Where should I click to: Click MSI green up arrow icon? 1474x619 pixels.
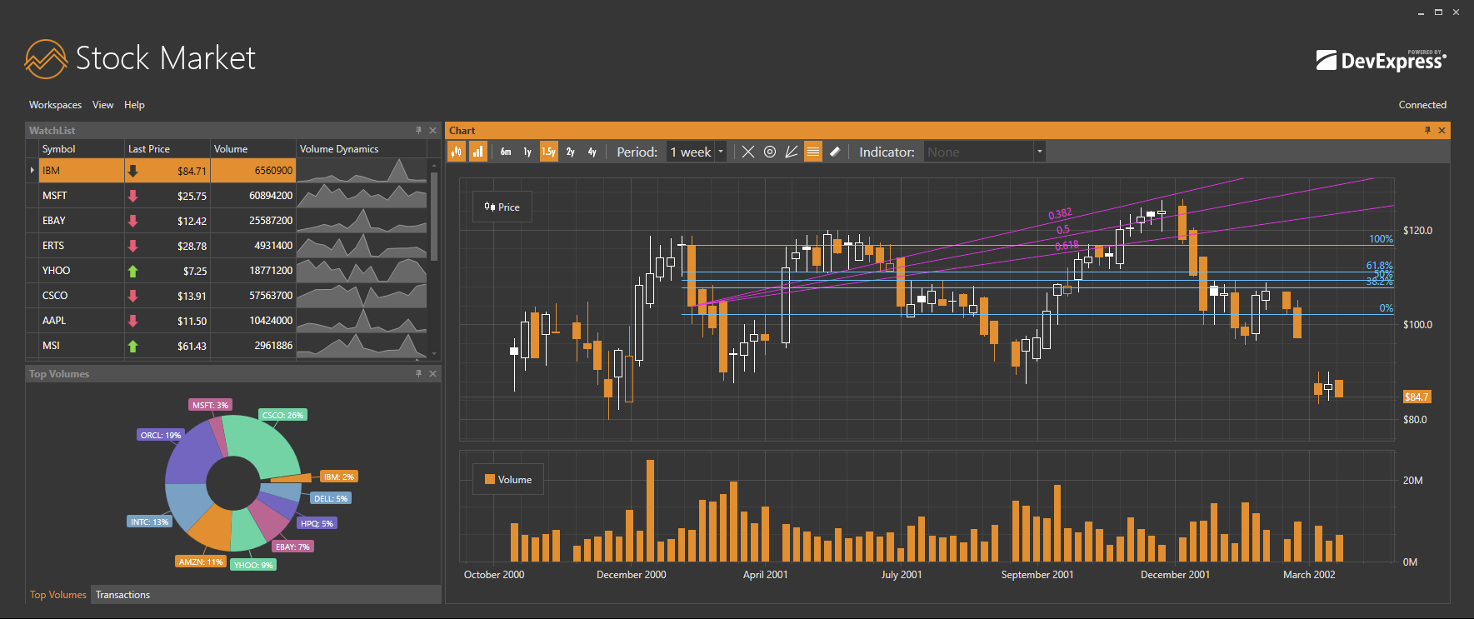pyautogui.click(x=132, y=346)
